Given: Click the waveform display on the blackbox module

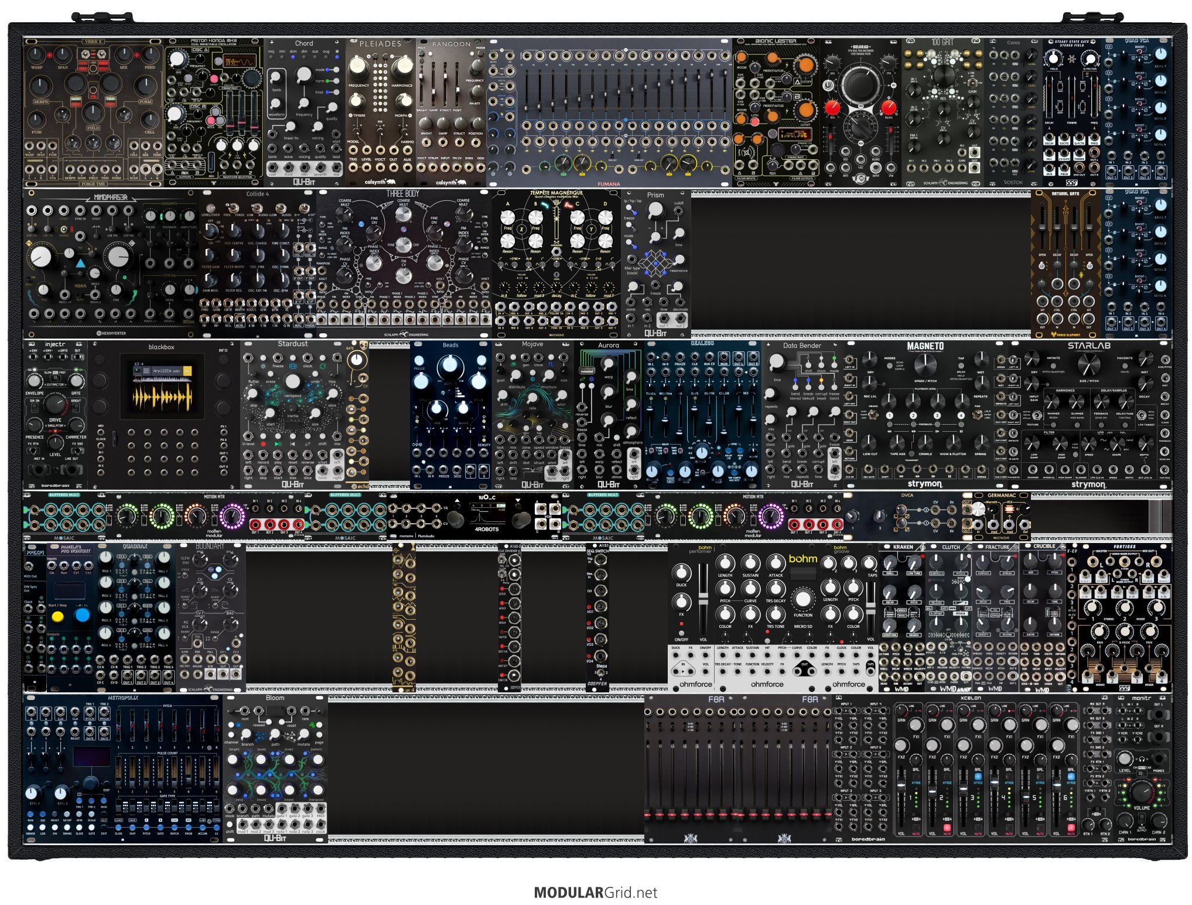Looking at the screenshot, I should tap(162, 397).
